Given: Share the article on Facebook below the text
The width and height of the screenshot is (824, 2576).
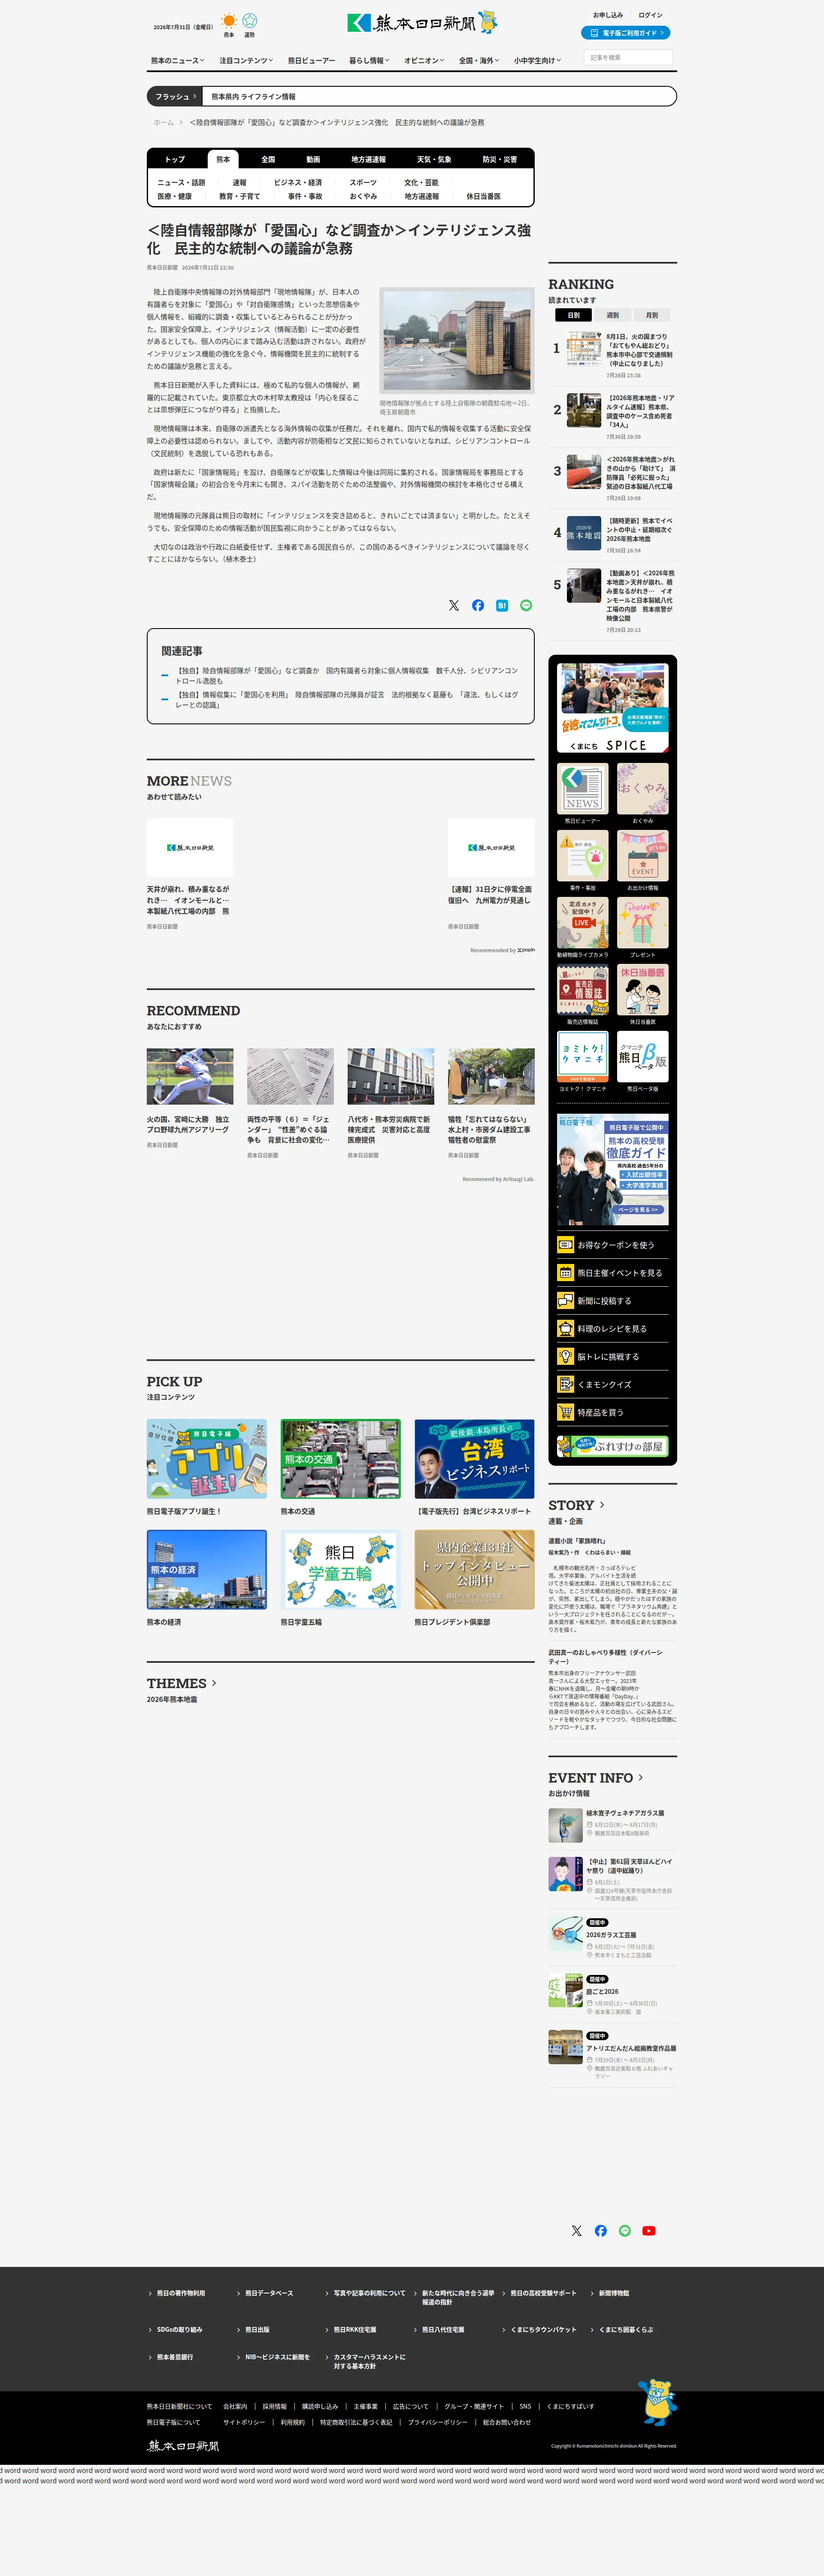Looking at the screenshot, I should (x=478, y=605).
